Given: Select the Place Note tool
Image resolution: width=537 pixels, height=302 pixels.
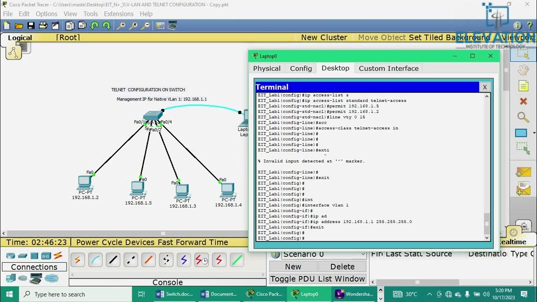Looking at the screenshot, I should click(x=523, y=86).
